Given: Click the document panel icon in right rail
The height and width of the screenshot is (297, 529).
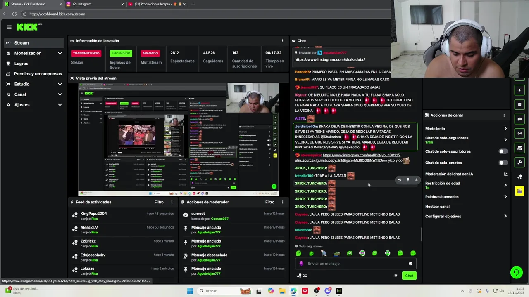Looking at the screenshot, I should pos(519,104).
